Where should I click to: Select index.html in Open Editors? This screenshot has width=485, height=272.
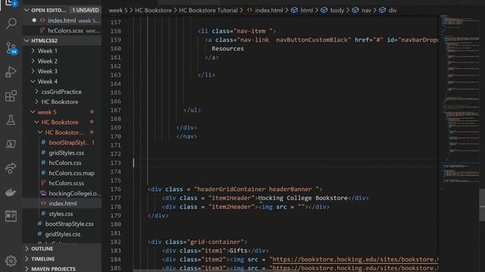point(62,20)
